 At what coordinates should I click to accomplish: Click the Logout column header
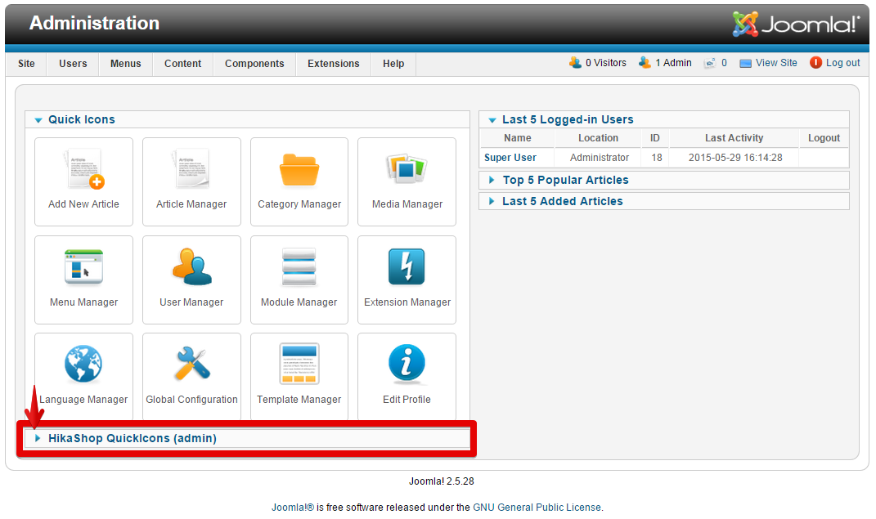[824, 138]
